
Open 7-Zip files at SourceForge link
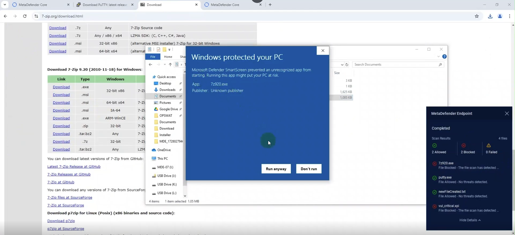click(70, 197)
